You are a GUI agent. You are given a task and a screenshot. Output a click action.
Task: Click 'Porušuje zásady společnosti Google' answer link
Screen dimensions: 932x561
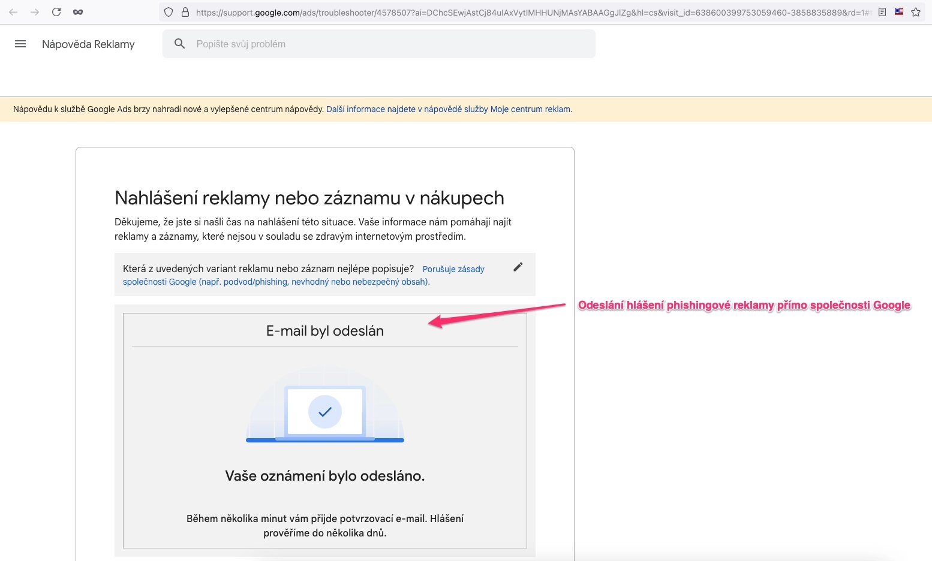coord(303,275)
